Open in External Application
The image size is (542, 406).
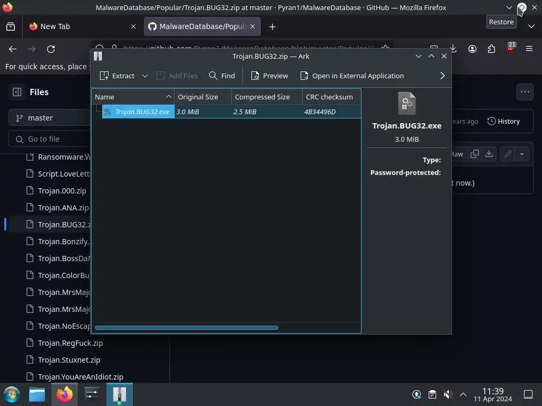352,76
